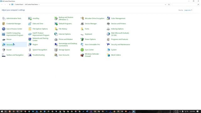Click the Security and Maintenance link

[x=121, y=45]
